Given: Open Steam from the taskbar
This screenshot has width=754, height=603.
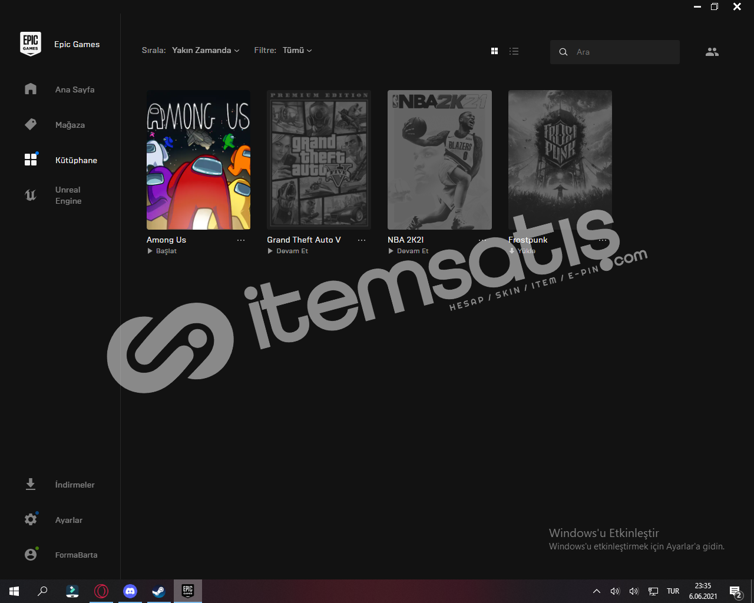Looking at the screenshot, I should pos(159,591).
